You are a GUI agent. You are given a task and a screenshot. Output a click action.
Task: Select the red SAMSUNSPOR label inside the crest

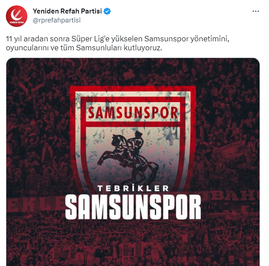pos(133,112)
